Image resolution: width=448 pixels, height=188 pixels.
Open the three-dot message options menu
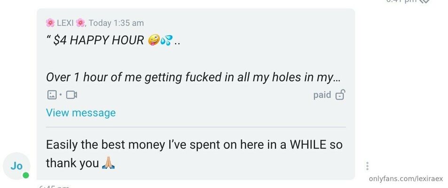[367, 166]
